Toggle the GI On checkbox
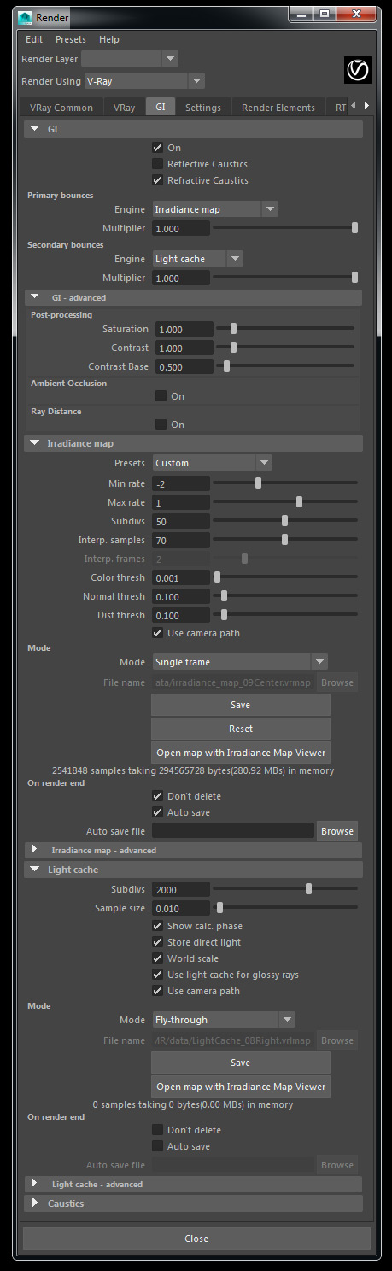 pyautogui.click(x=157, y=148)
